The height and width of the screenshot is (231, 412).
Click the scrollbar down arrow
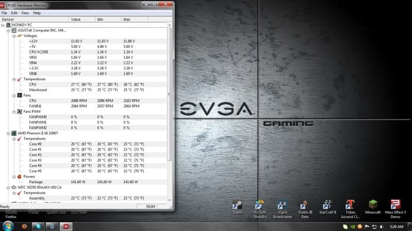pyautogui.click(x=169, y=200)
